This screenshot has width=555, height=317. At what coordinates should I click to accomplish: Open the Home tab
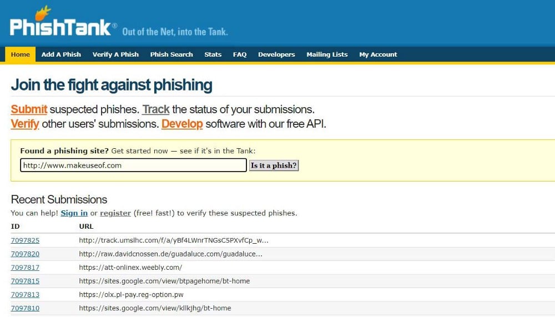tap(21, 54)
